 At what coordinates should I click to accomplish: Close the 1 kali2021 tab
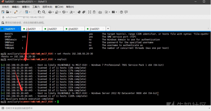coord(18,29)
